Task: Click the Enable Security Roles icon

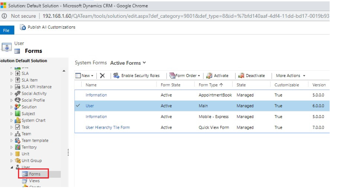Action: (116, 76)
